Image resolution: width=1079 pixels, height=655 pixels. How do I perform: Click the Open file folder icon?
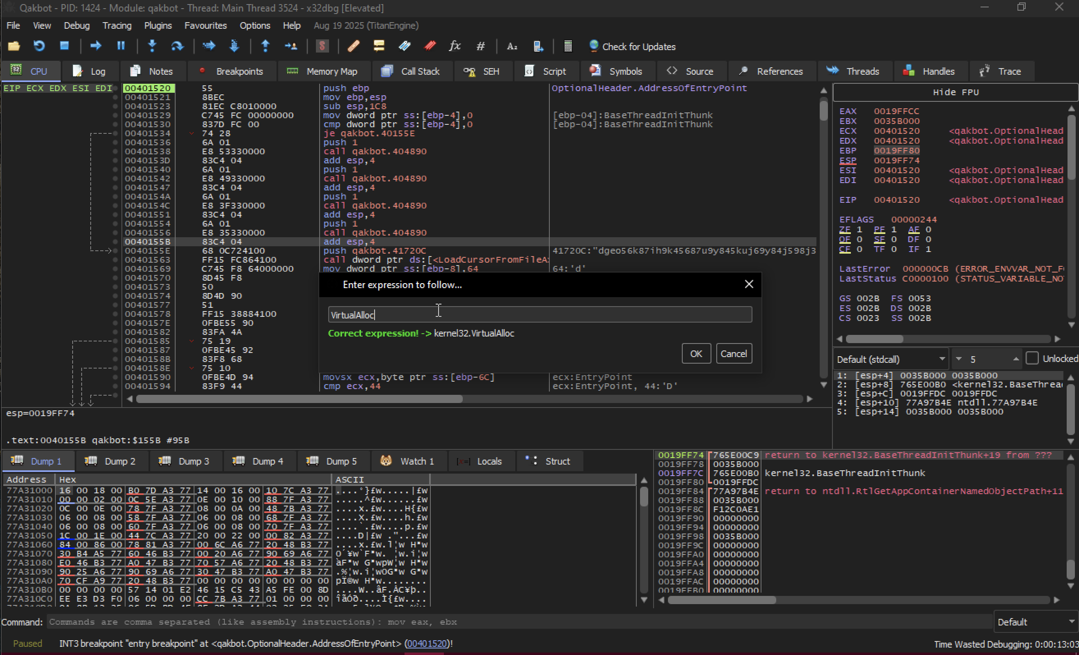14,46
